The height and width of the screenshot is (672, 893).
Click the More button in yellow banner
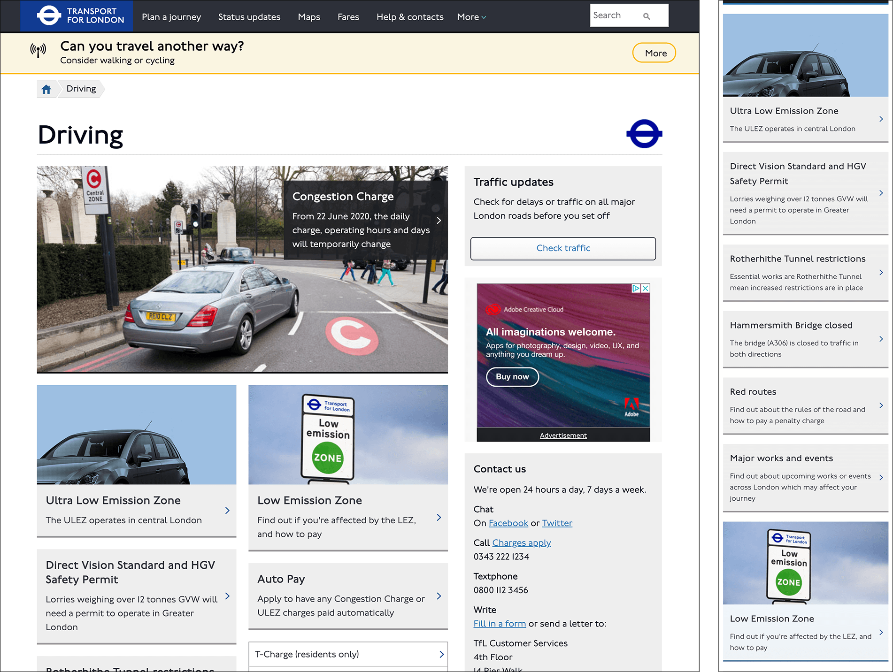[x=654, y=53]
